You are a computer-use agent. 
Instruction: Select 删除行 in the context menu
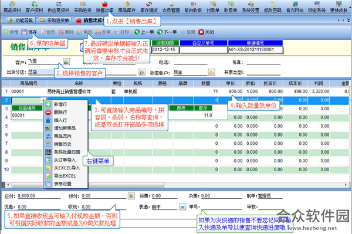pyautogui.click(x=60, y=112)
